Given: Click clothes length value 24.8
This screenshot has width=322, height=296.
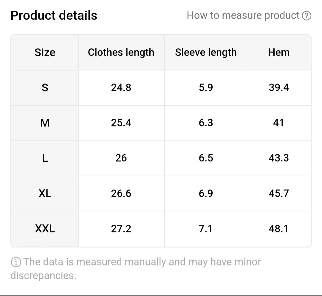Looking at the screenshot, I should tap(121, 88).
